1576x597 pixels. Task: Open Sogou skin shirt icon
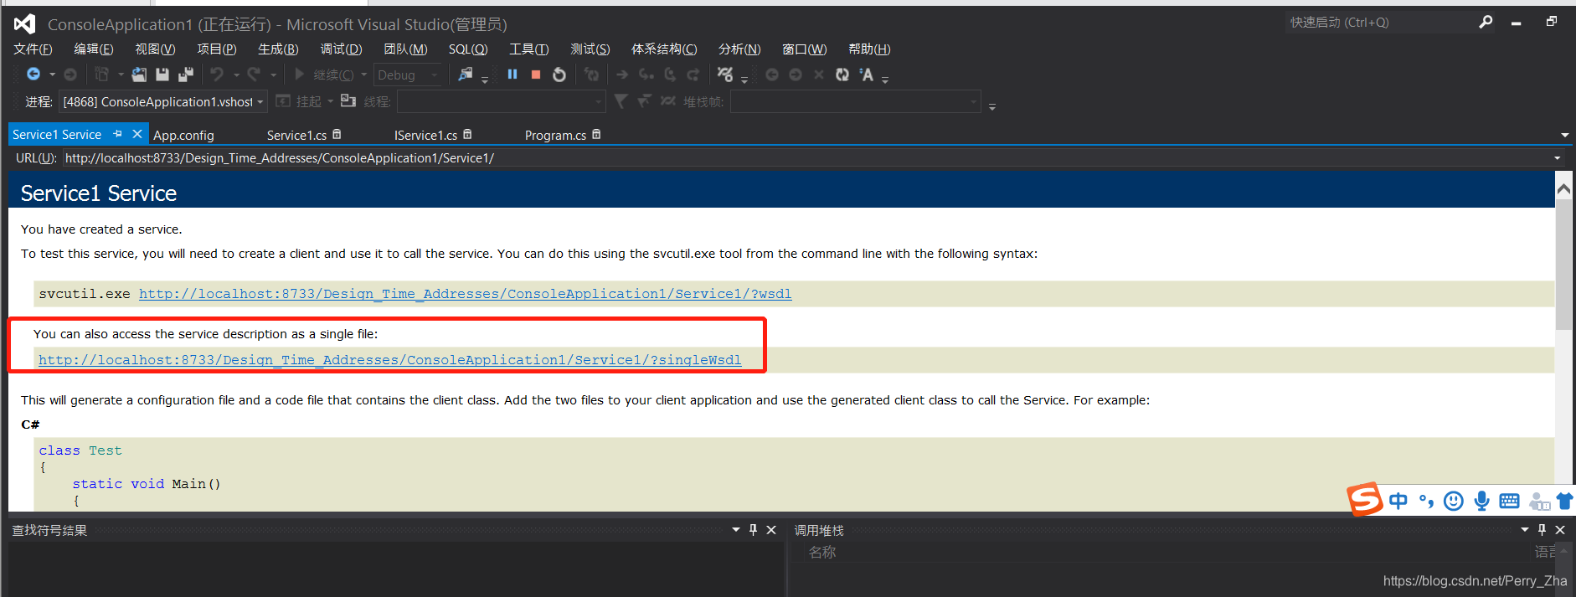point(1565,501)
